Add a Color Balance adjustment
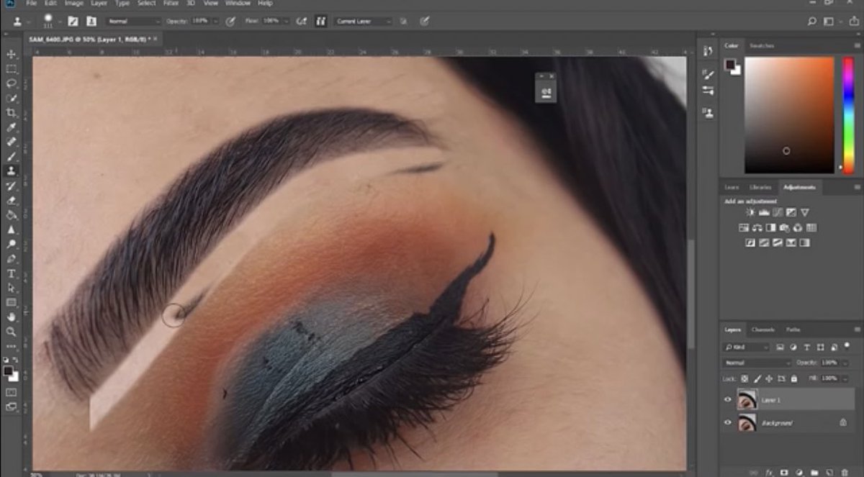Image resolution: width=864 pixels, height=477 pixels. pyautogui.click(x=757, y=228)
